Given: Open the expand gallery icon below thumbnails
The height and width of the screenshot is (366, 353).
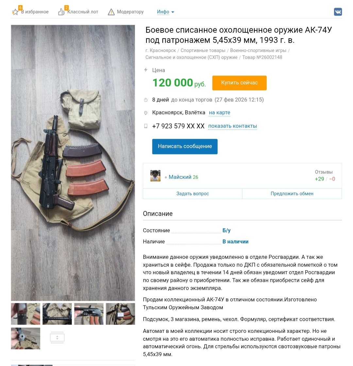Looking at the screenshot, I should [57, 337].
